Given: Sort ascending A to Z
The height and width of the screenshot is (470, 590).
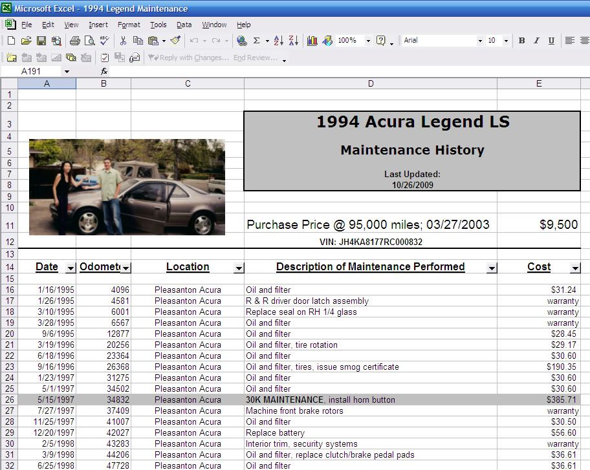Looking at the screenshot, I should coord(278,41).
